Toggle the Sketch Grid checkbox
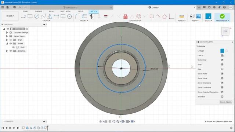This screenshot has height=132, width=235. click(222, 60)
